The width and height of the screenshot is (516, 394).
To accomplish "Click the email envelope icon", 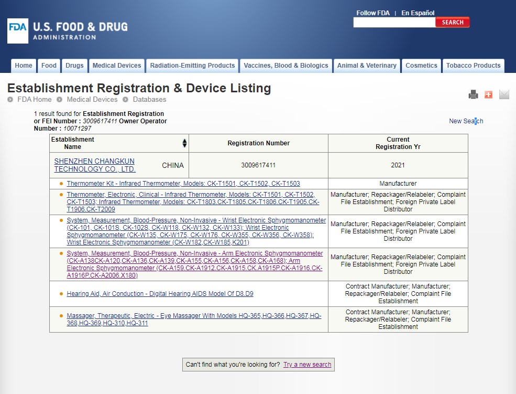I will (504, 94).
